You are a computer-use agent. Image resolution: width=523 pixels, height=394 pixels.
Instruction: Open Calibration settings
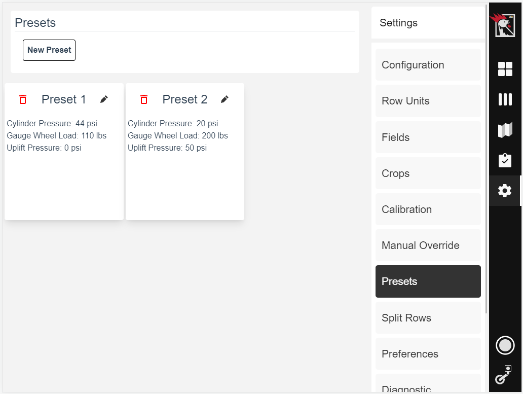(428, 209)
